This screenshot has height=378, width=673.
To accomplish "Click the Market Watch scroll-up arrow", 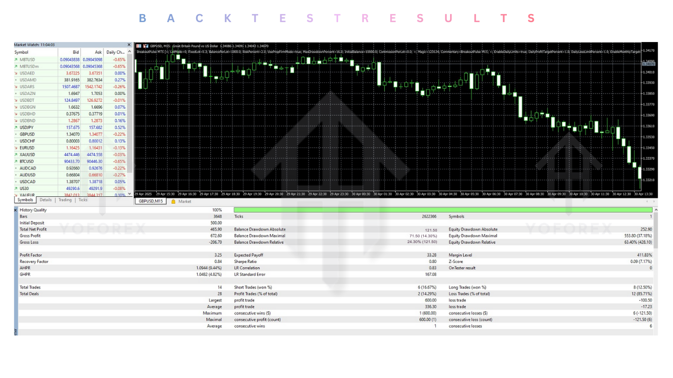I will tap(129, 52).
